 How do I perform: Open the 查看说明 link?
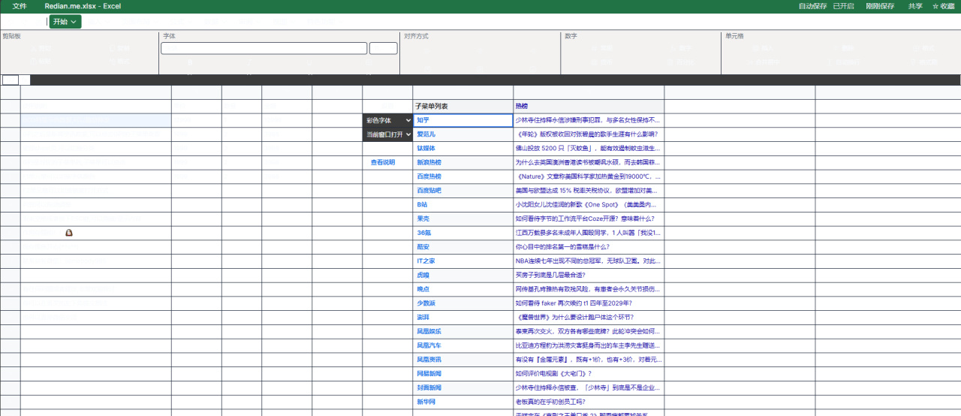[x=383, y=162]
